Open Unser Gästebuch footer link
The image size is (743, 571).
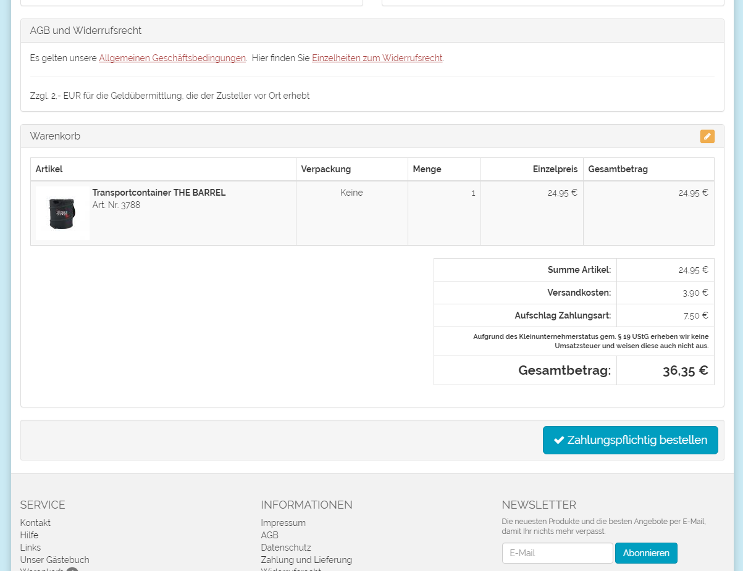pos(54,560)
